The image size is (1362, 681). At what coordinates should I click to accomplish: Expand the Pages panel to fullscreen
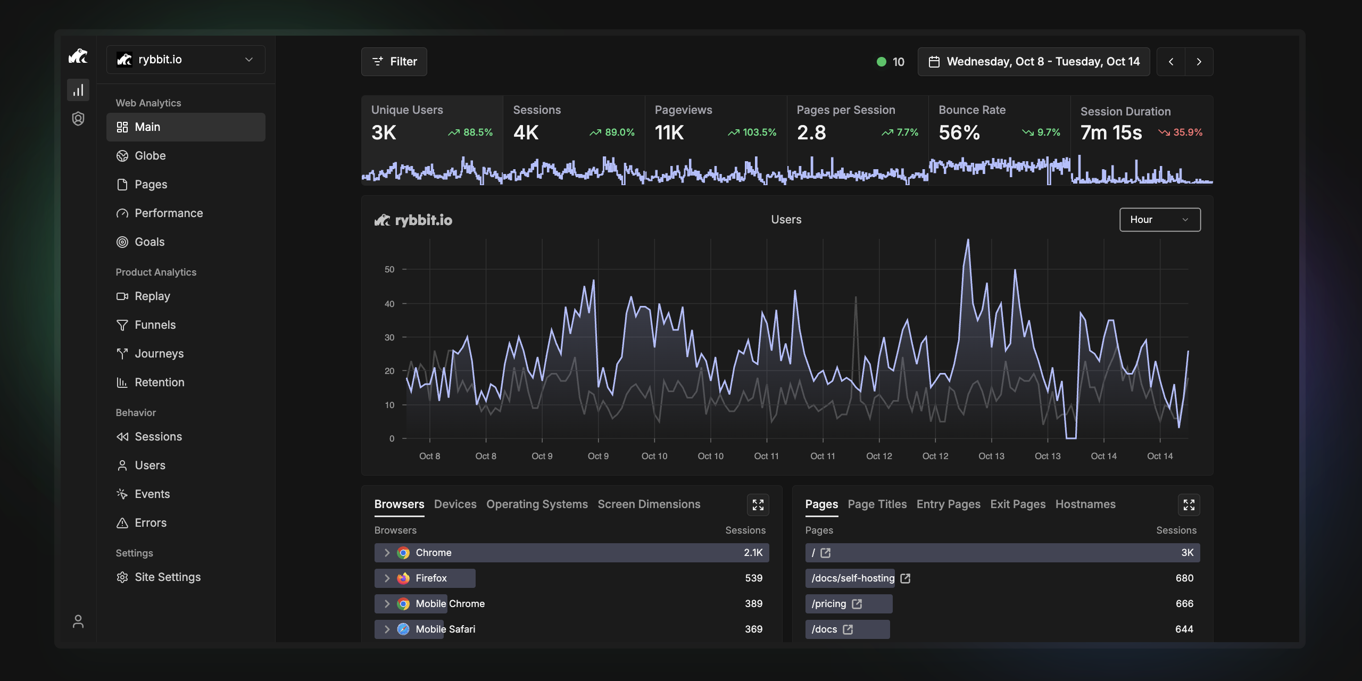[x=1189, y=505]
